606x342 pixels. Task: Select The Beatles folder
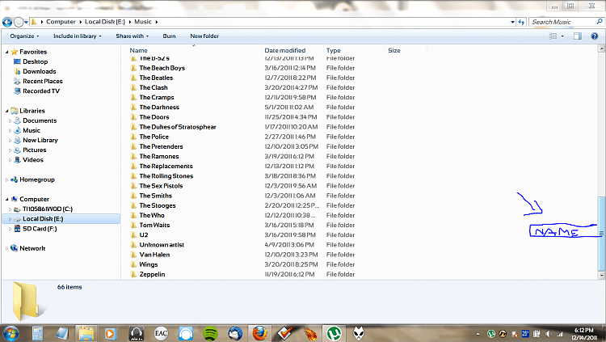[x=156, y=78]
